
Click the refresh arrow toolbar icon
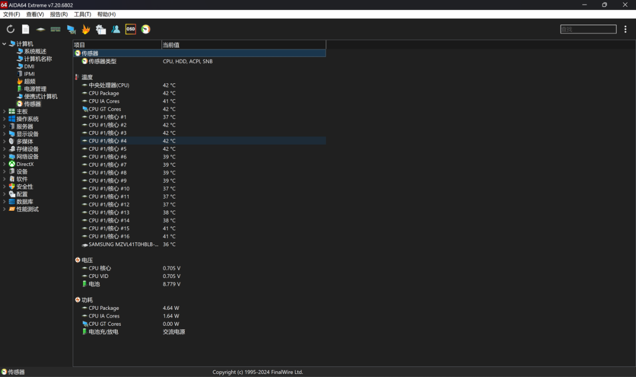11,29
